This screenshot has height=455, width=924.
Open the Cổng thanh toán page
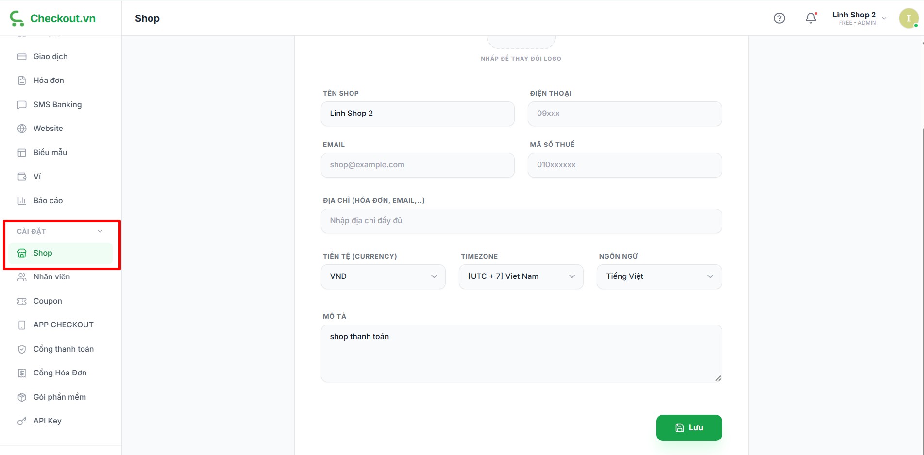[x=63, y=349]
